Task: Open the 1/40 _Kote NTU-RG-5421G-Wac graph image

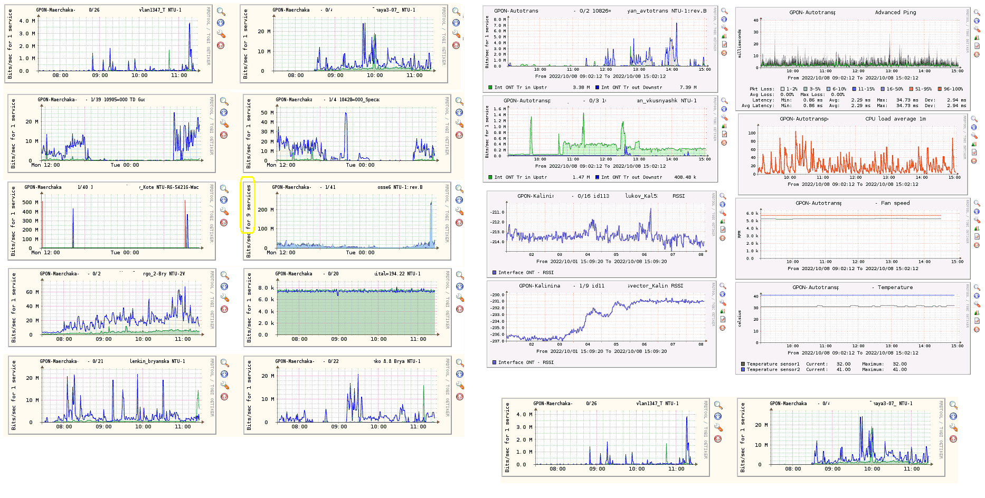Action: click(x=111, y=221)
